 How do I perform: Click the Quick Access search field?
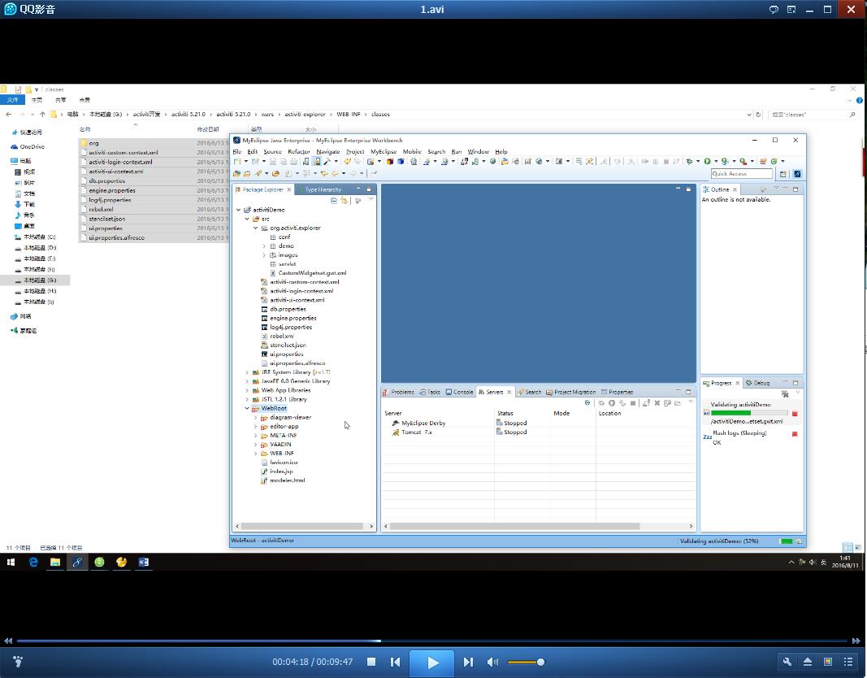(741, 174)
